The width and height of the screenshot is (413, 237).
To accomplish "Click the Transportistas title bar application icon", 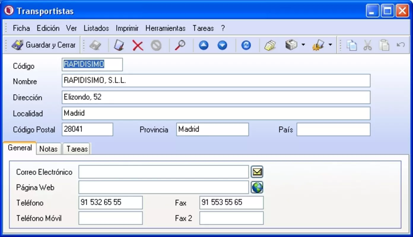I will coord(9,11).
